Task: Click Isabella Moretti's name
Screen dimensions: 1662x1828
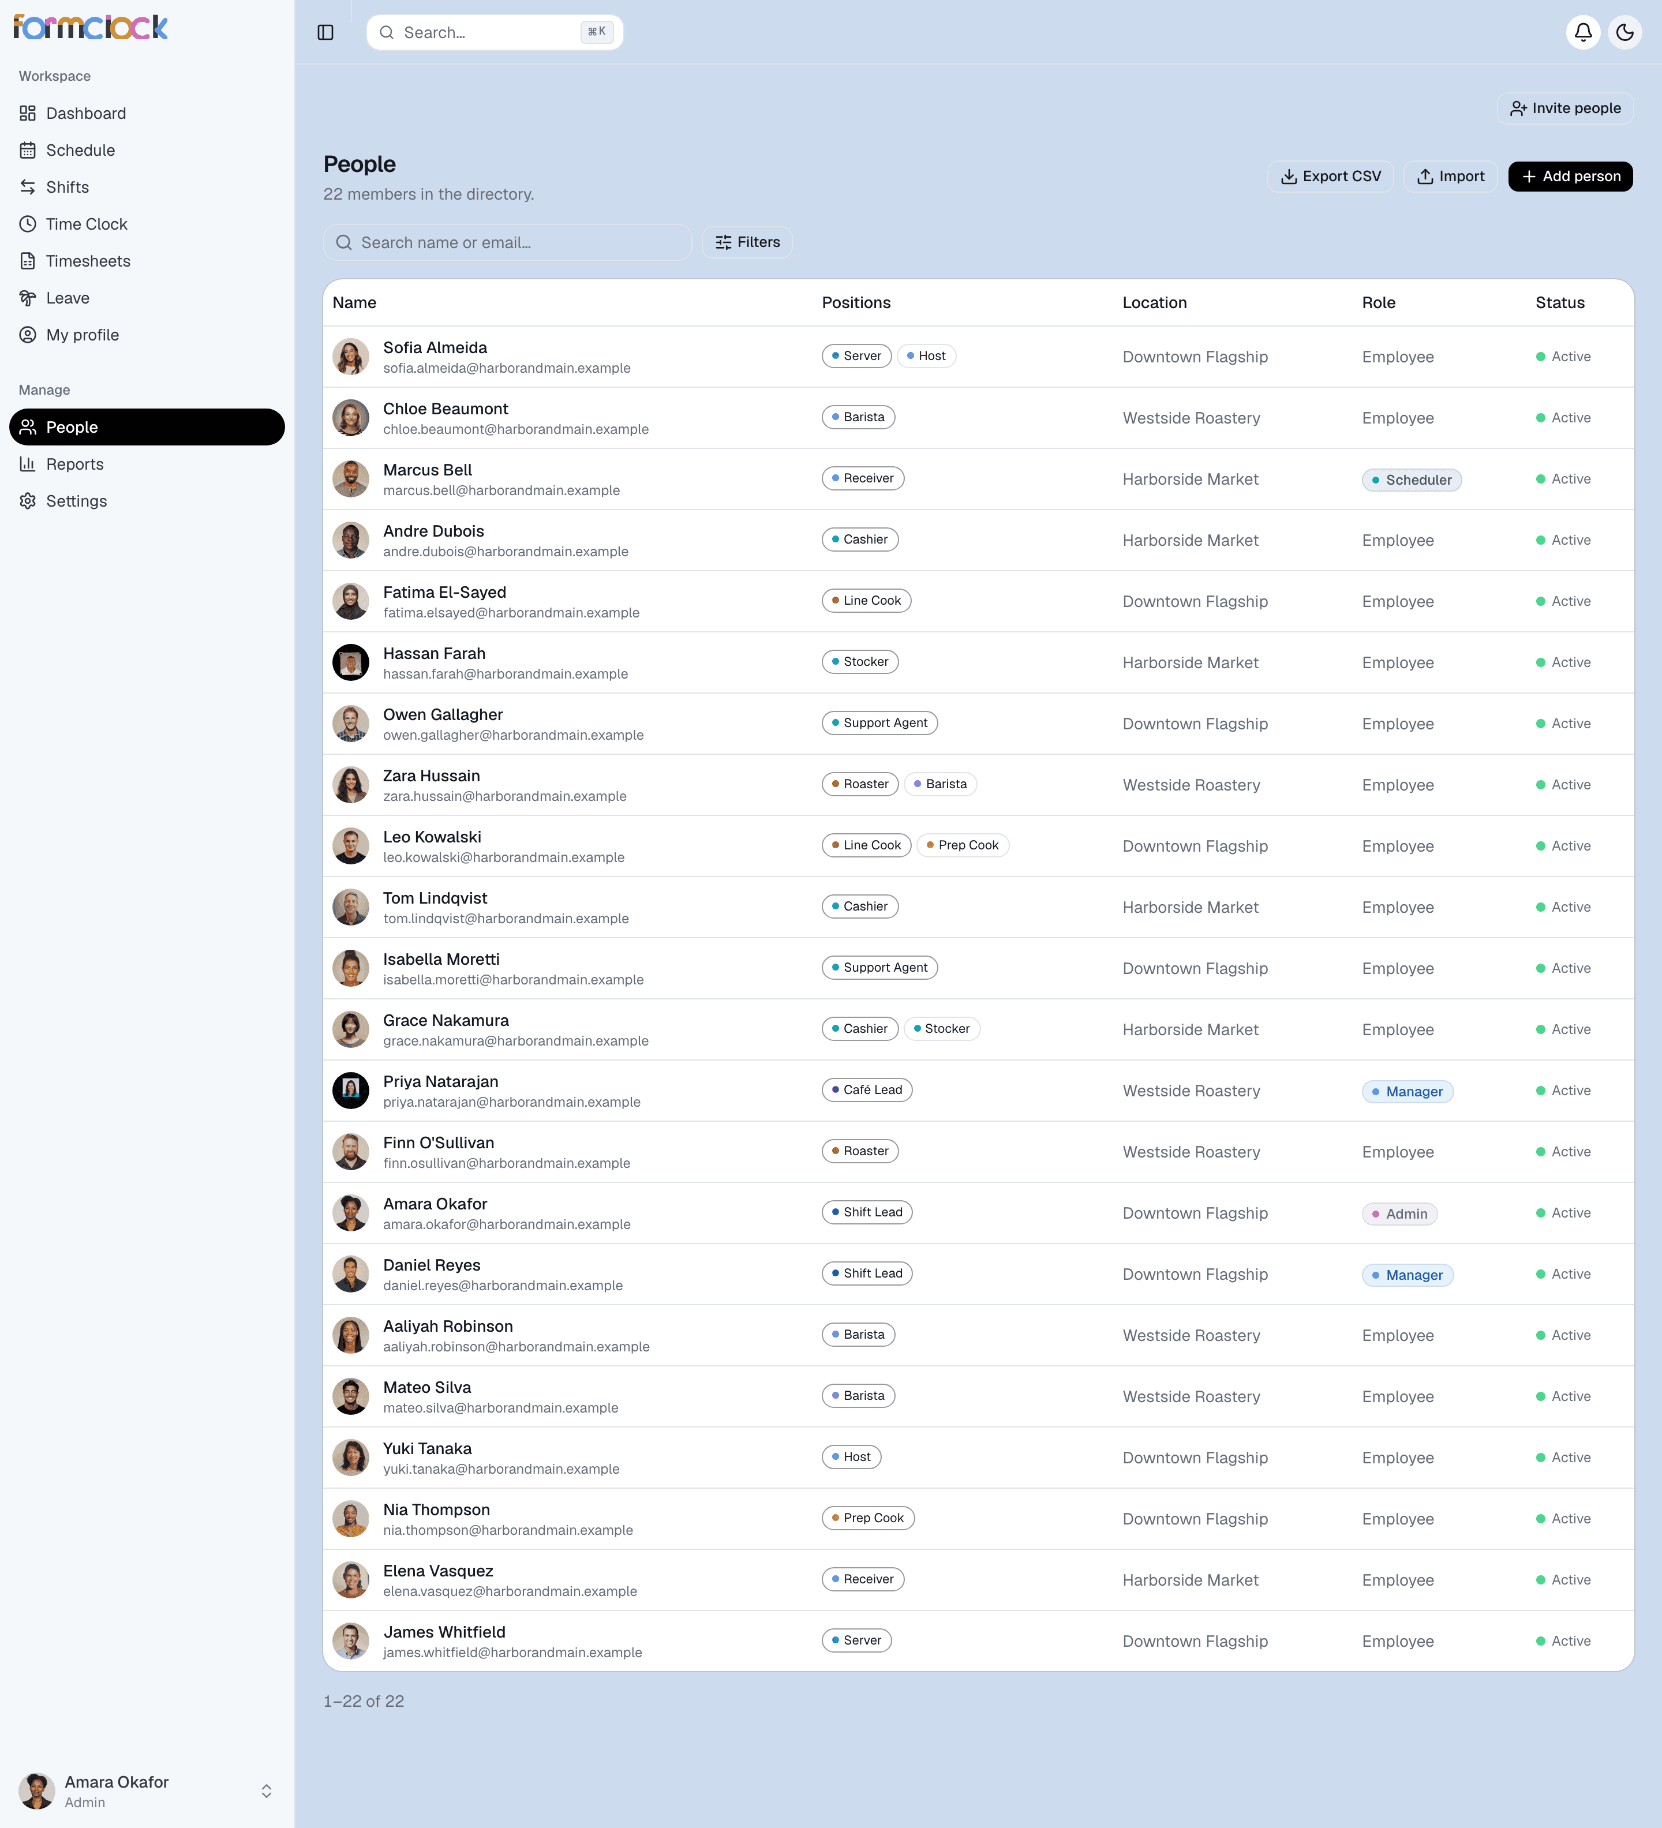Action: pos(441,960)
